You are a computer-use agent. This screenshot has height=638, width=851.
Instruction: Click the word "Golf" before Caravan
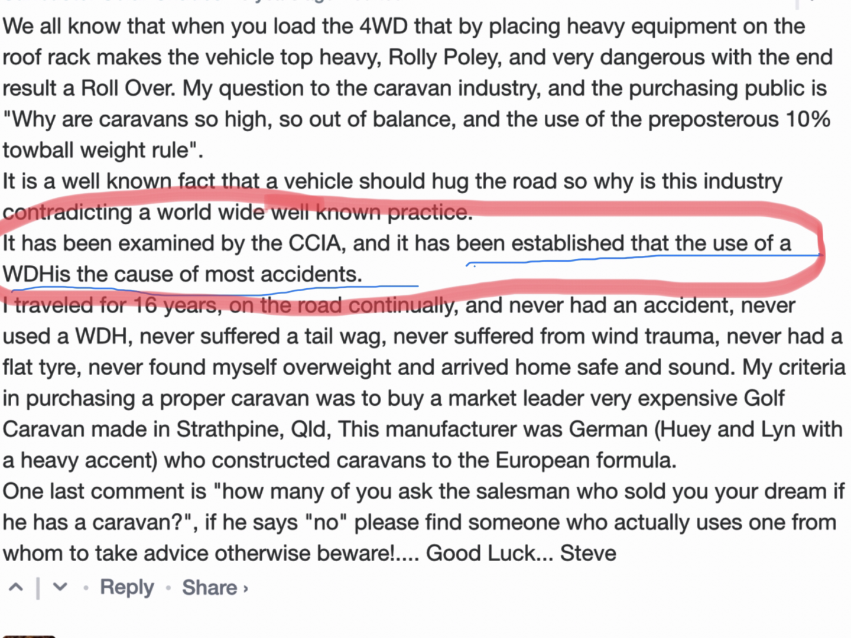point(764,398)
